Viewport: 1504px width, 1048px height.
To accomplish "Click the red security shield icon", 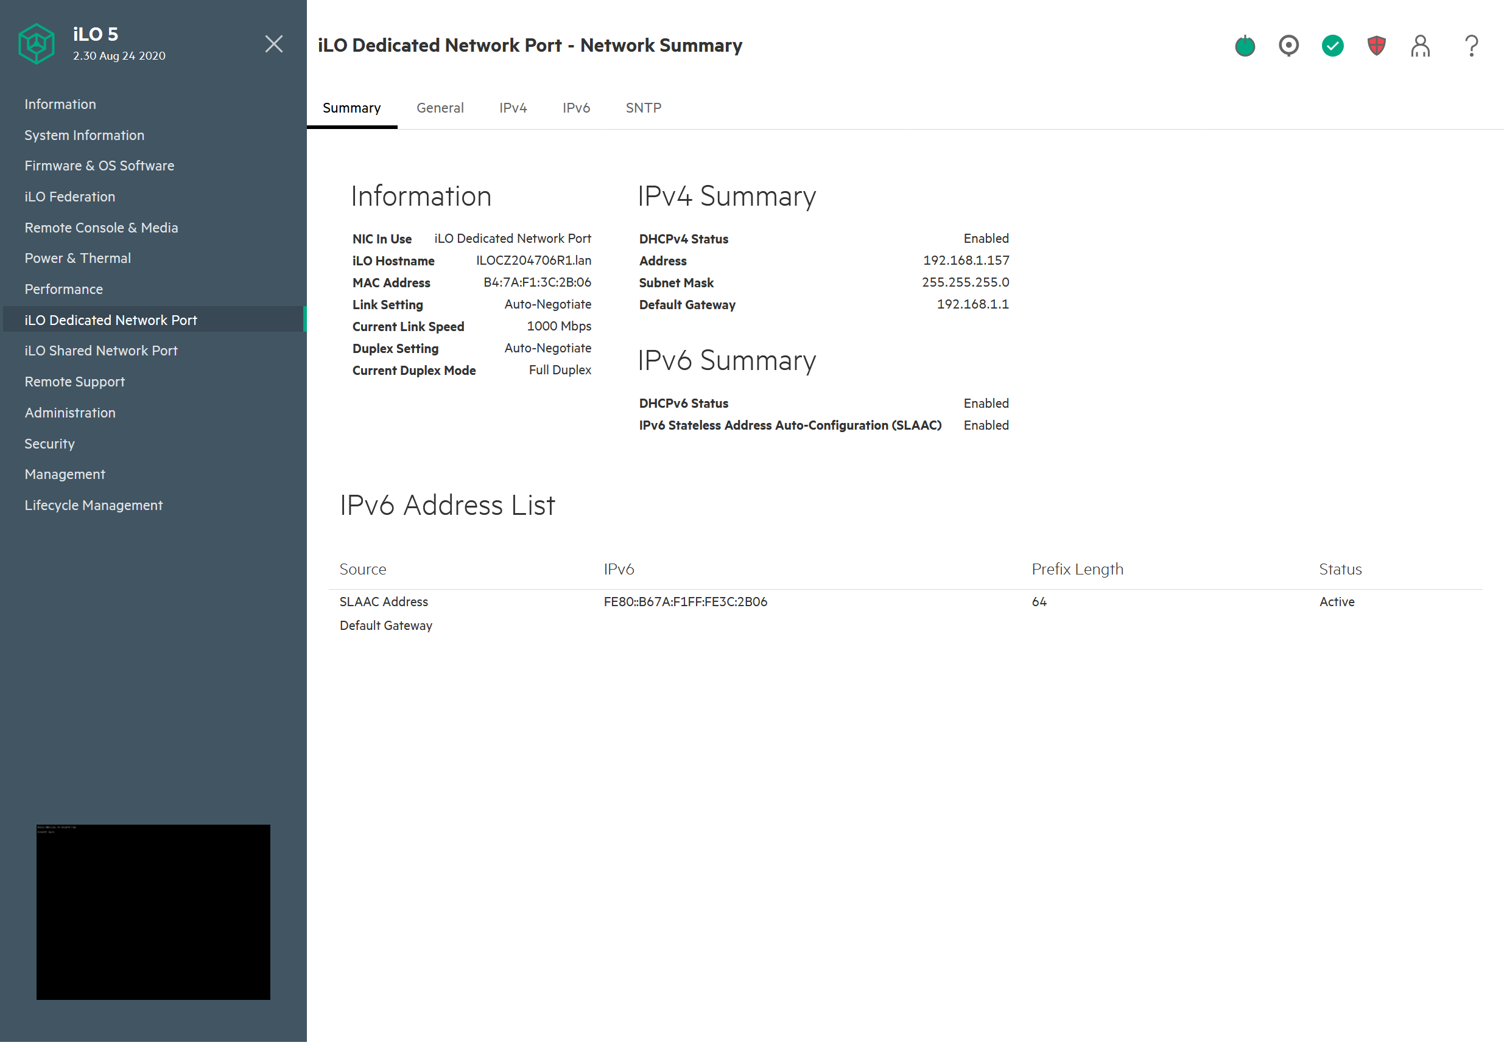I will (1376, 46).
